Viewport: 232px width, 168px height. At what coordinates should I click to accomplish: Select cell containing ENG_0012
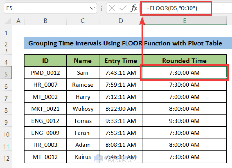coord(45,121)
